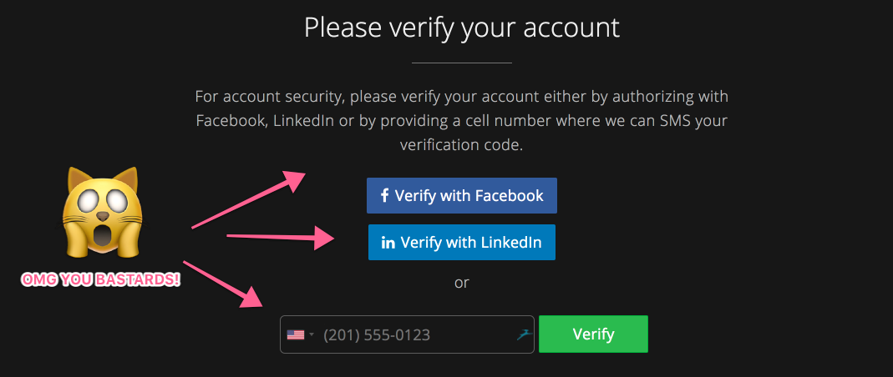This screenshot has width=893, height=377.
Task: Select the US flag country icon
Action: 295,335
